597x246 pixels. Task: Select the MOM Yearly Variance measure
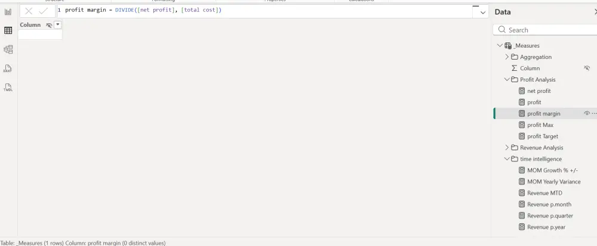(x=553, y=182)
